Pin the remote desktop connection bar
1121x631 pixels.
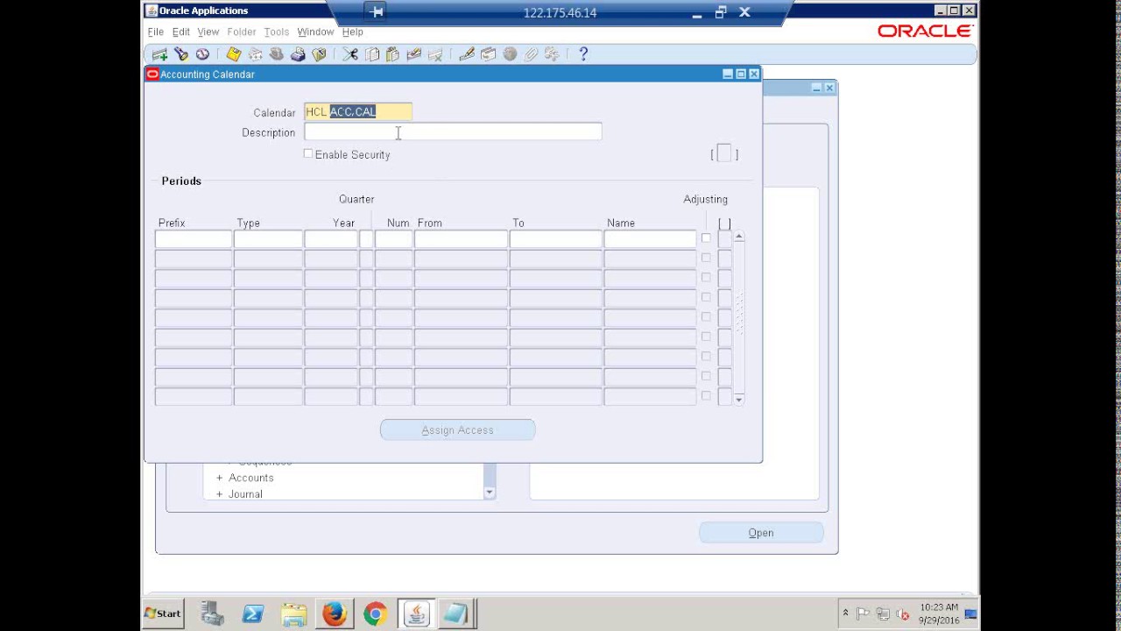coord(377,12)
